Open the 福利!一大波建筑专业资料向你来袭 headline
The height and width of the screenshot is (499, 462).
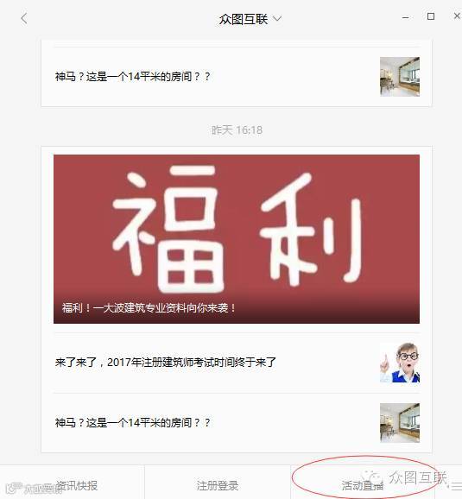[149, 308]
